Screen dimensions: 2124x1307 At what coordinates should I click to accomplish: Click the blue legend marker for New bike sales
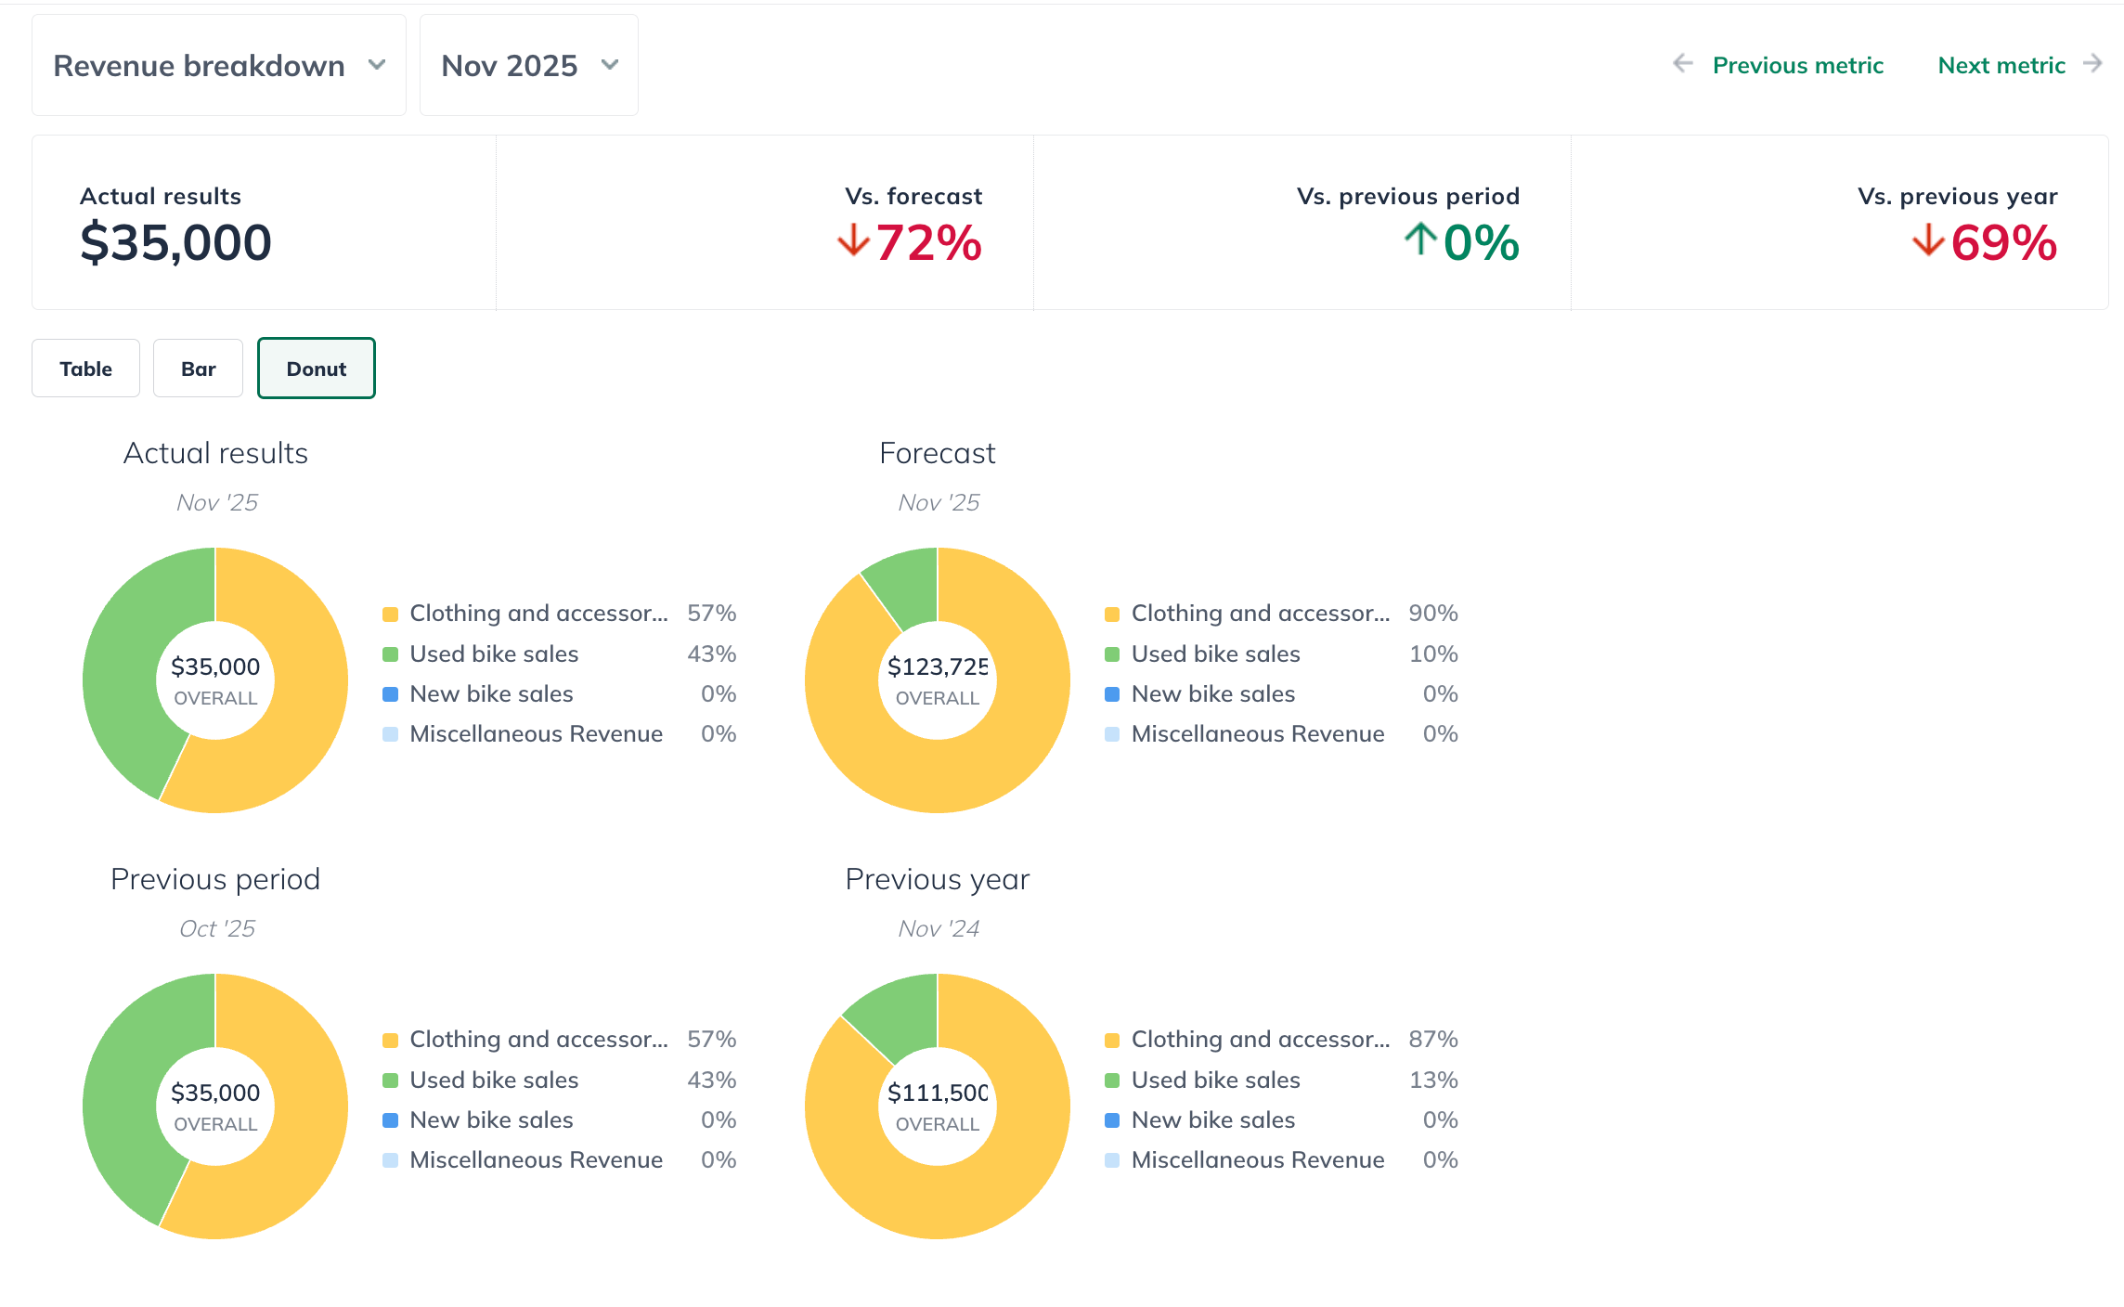[x=389, y=693]
